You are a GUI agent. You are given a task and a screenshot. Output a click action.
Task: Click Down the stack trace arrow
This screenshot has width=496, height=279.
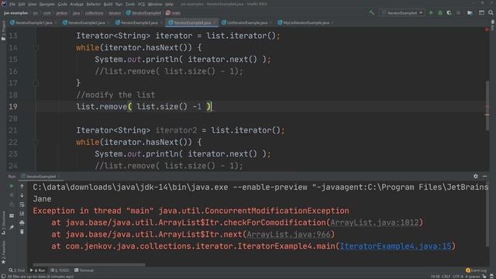point(22,195)
